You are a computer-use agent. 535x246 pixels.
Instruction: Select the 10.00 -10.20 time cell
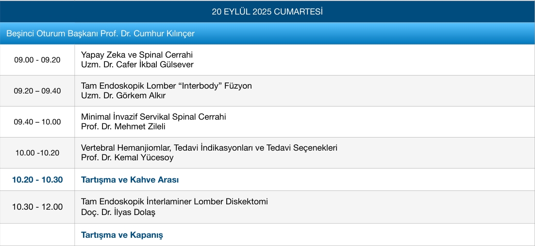(x=37, y=153)
